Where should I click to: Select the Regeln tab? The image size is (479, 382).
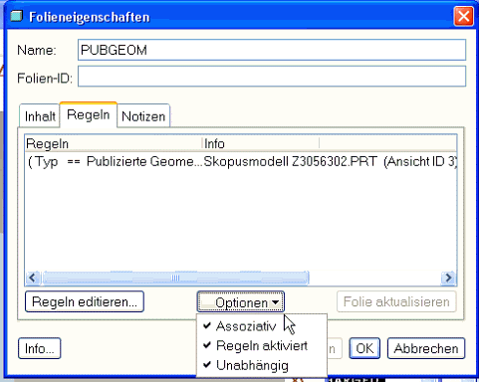[x=89, y=114]
